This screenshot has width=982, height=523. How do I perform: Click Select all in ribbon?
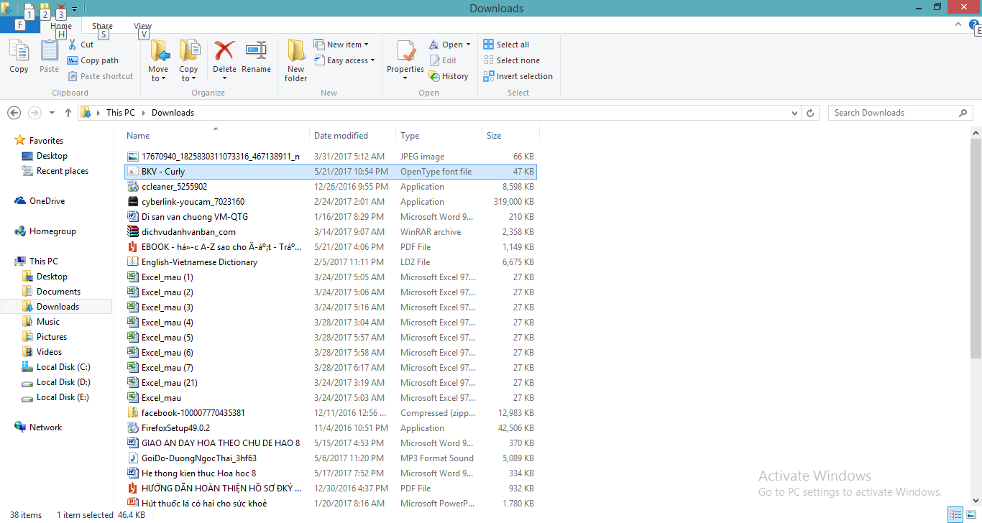(x=506, y=45)
